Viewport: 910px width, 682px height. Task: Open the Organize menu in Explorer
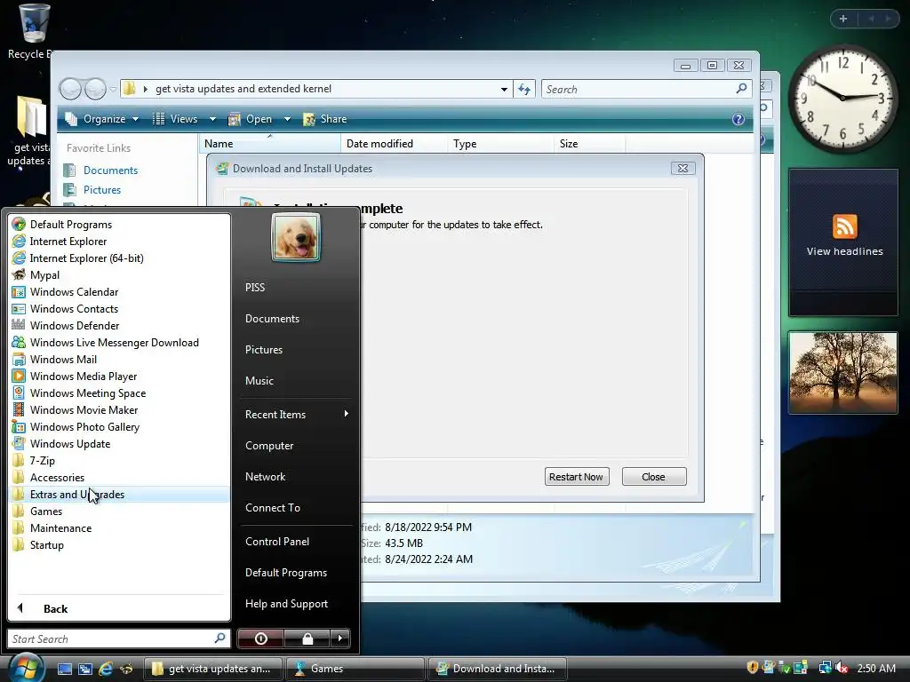(101, 119)
